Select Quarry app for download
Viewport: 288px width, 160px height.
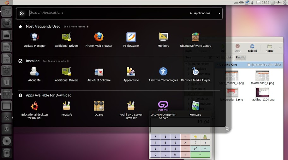(99, 109)
